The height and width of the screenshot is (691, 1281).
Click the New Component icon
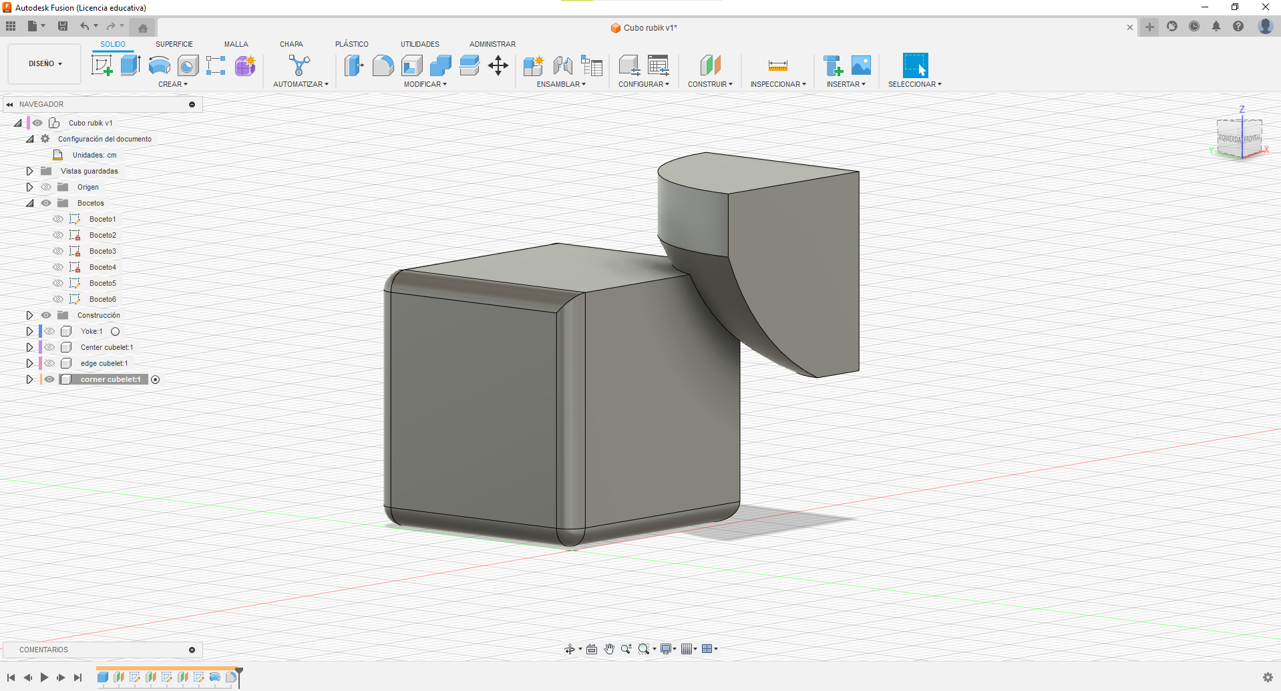tap(533, 65)
